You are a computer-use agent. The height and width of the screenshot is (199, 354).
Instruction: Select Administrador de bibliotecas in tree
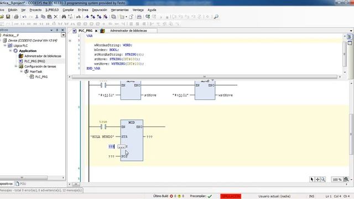(43, 56)
